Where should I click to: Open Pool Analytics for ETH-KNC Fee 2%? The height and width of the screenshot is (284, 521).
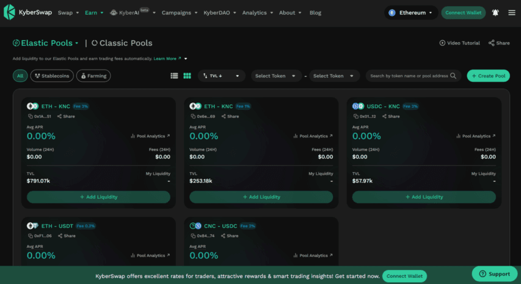coord(150,136)
